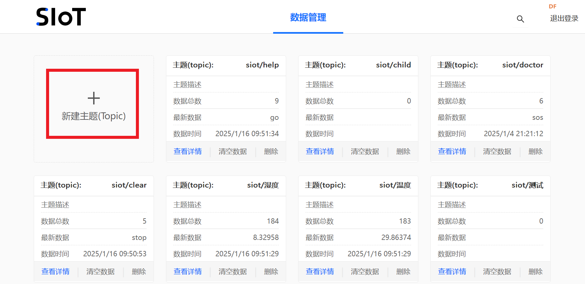
Task: Click data total 5 in siot/clear
Action: click(x=145, y=221)
